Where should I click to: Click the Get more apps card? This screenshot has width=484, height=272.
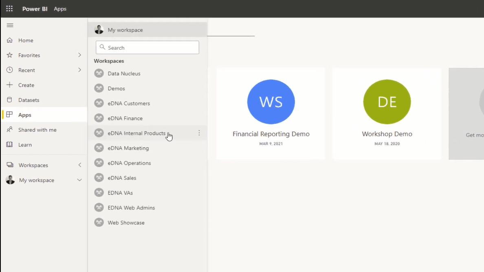pos(466,113)
